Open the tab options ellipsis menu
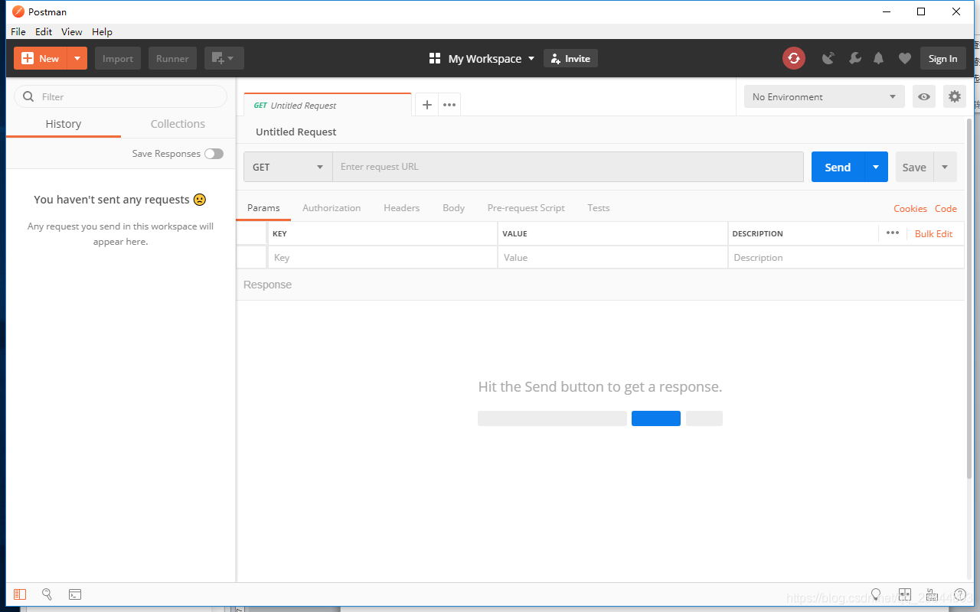This screenshot has width=980, height=612. tap(449, 105)
